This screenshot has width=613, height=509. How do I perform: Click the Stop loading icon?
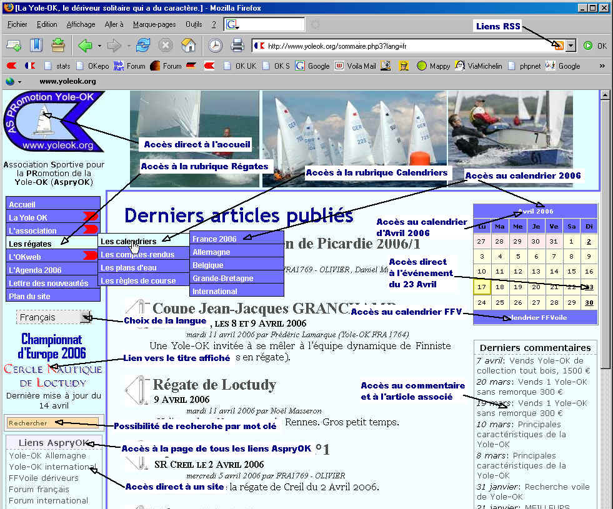[166, 45]
